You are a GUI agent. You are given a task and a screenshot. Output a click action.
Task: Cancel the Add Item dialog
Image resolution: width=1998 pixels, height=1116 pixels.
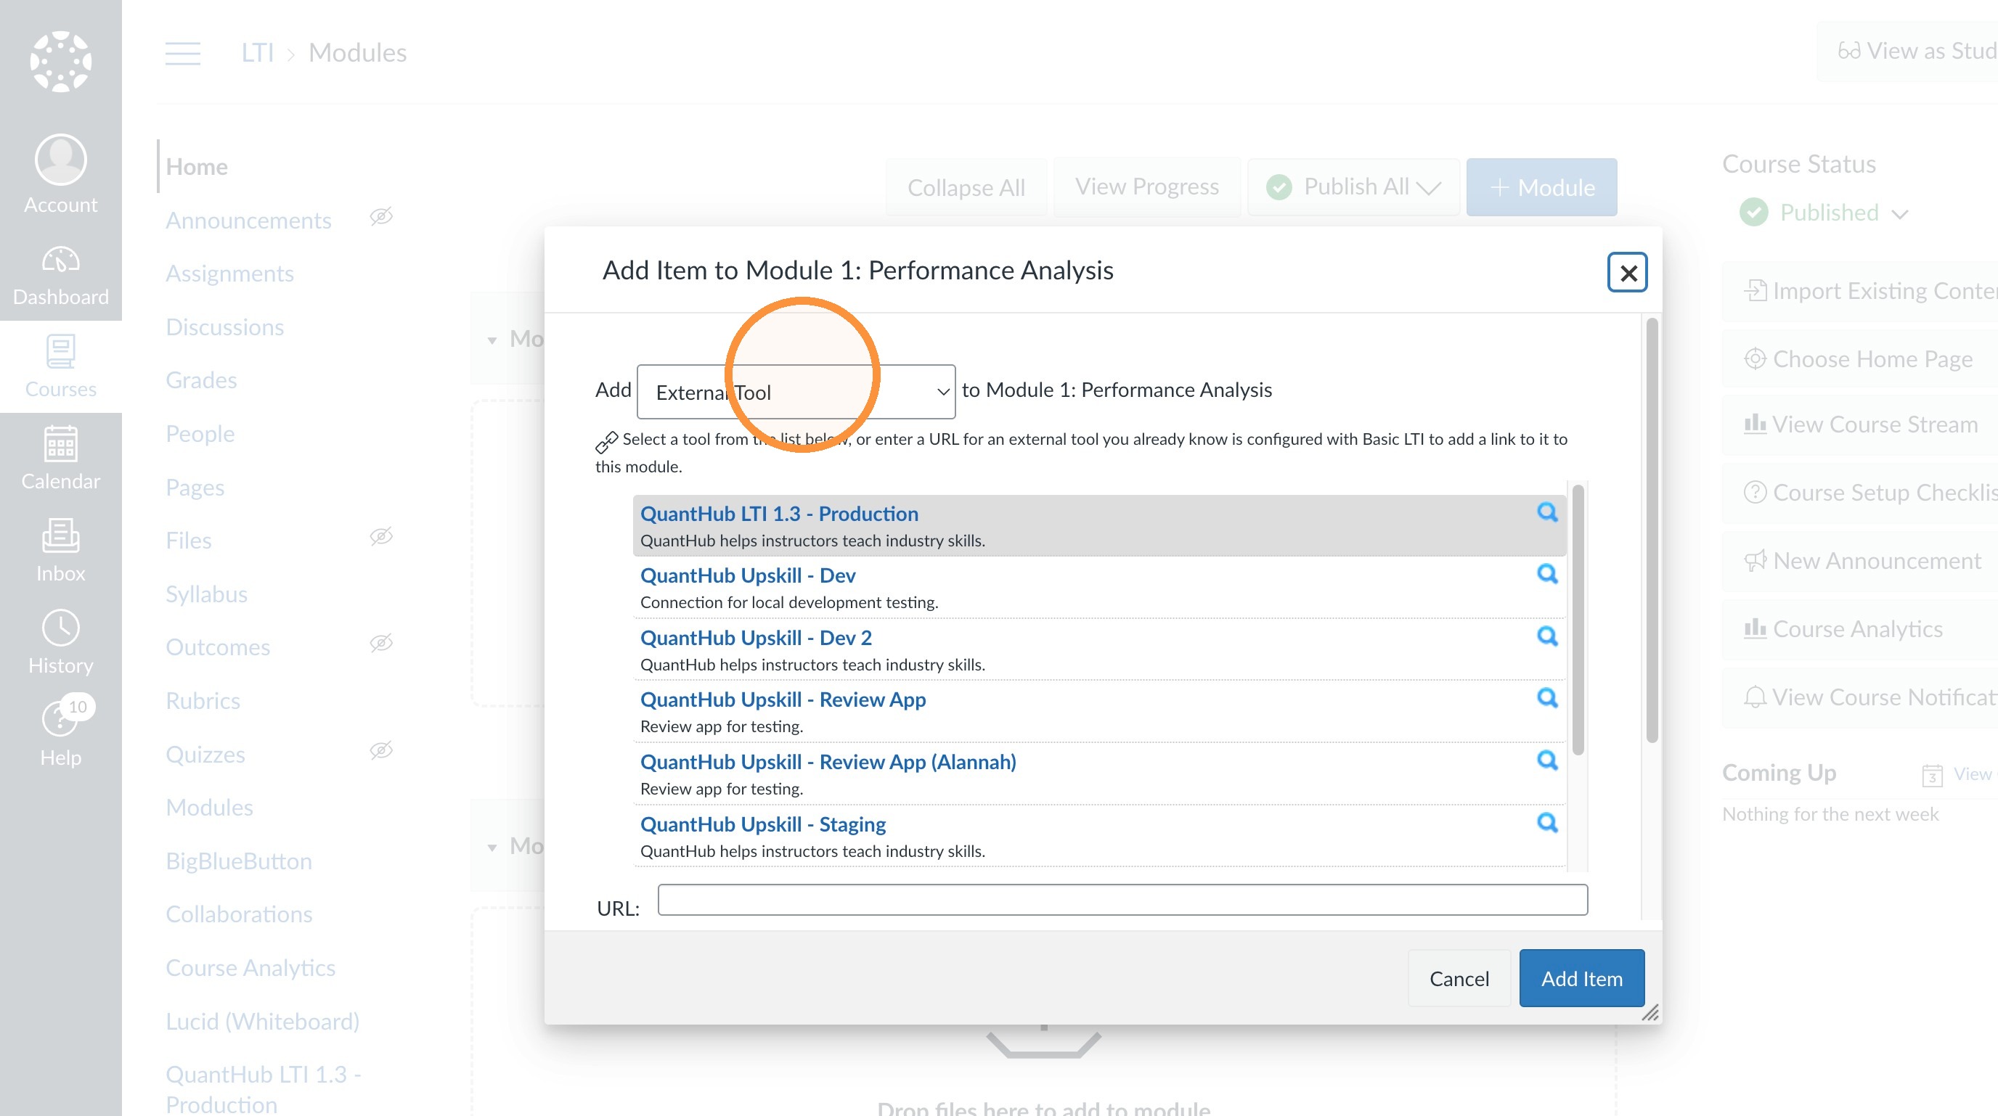pyautogui.click(x=1459, y=978)
